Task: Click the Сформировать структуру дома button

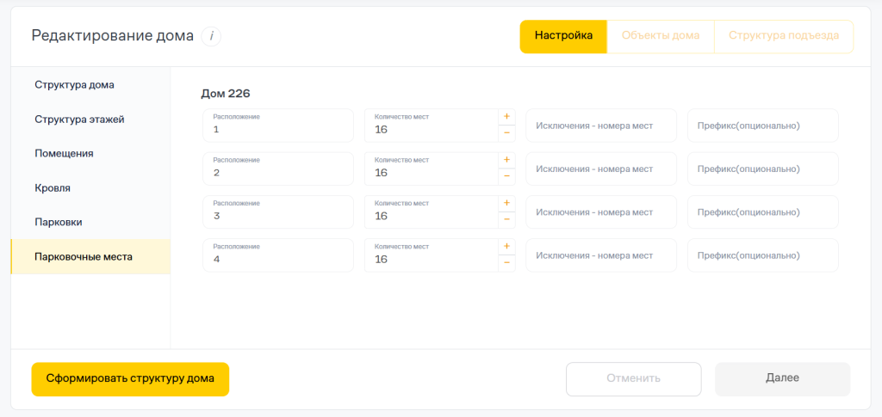Action: [x=130, y=379]
